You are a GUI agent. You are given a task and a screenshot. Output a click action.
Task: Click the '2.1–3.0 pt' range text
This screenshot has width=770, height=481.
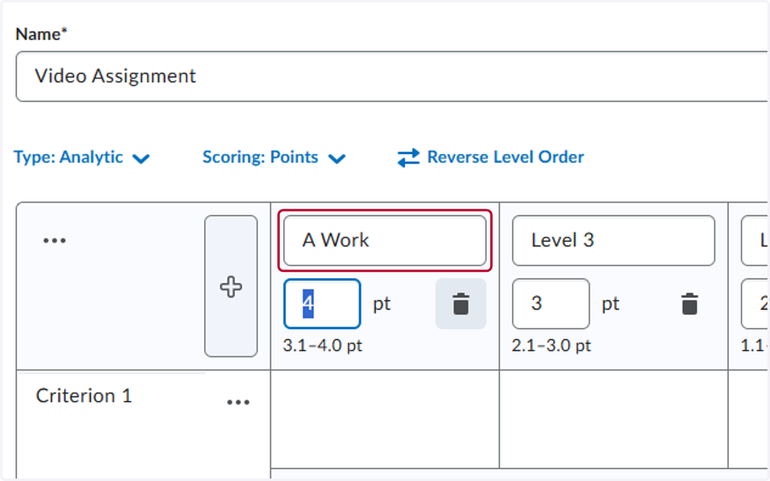tap(551, 346)
